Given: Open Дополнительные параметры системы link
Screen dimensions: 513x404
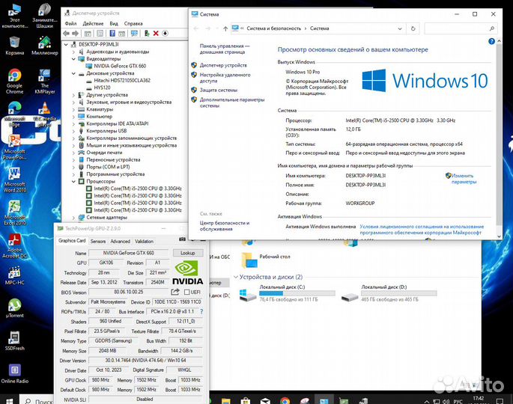Looking at the screenshot, I should click(232, 102).
